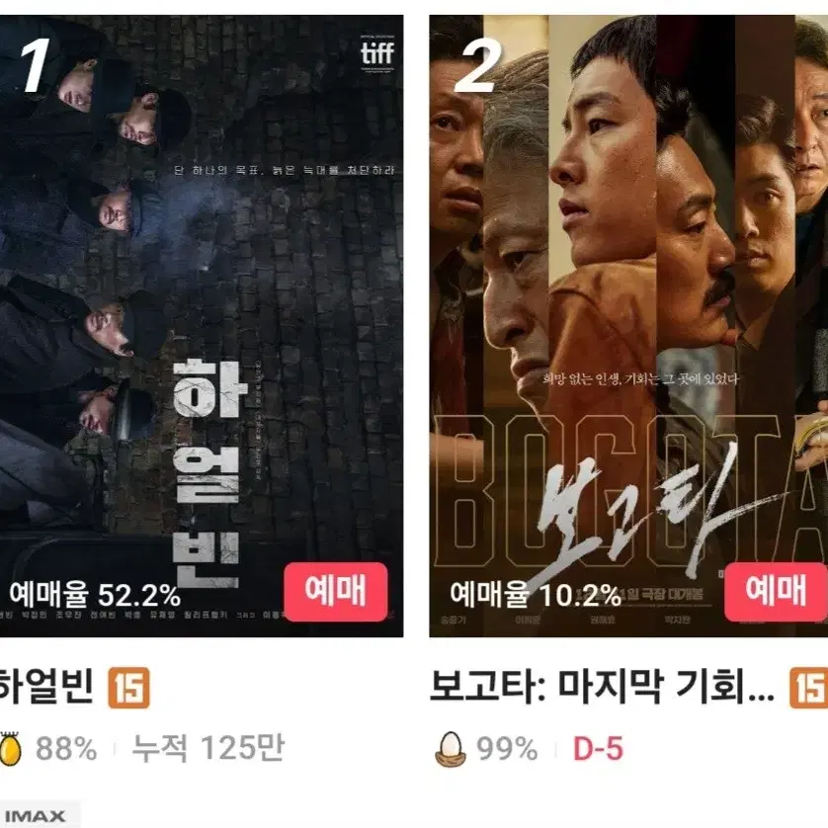Click the tiff logo on 하얼빈 poster

(377, 52)
